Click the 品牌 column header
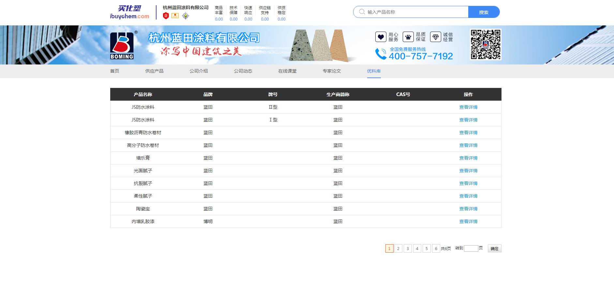 click(208, 94)
